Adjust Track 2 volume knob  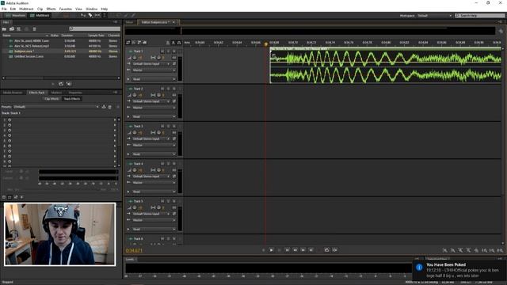click(135, 95)
